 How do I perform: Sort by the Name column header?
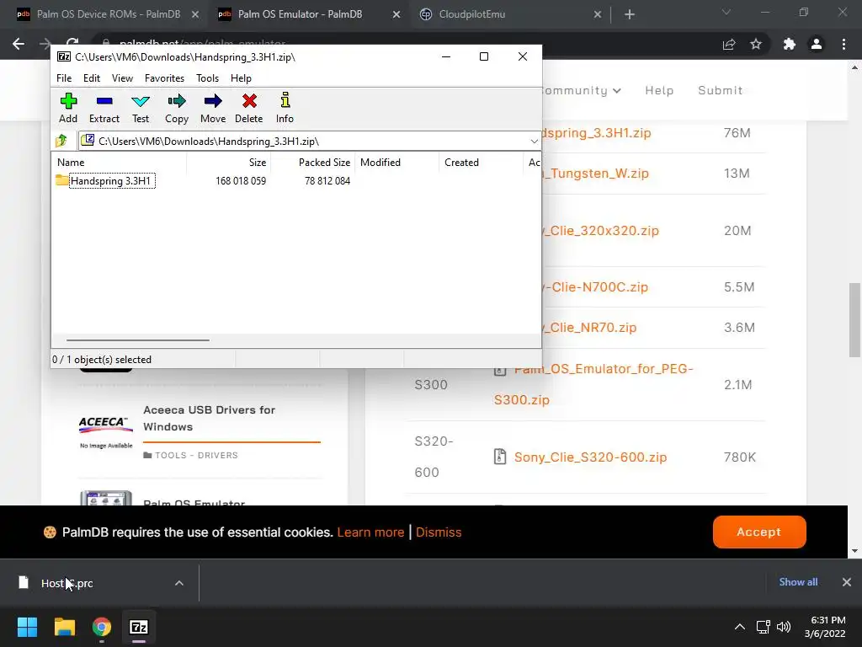(x=119, y=163)
